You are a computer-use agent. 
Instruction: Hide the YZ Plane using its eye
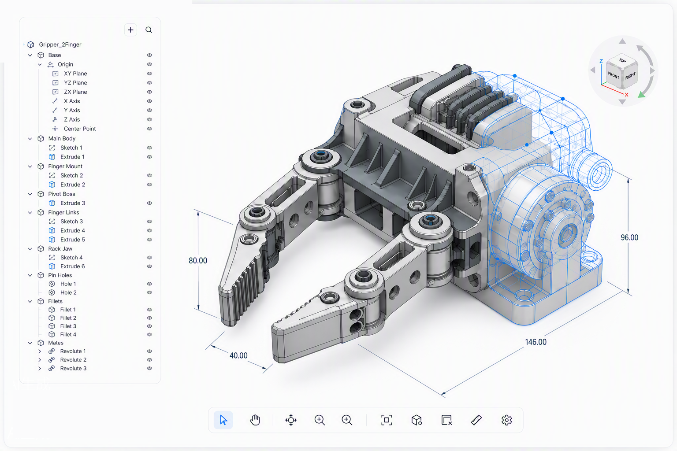149,83
